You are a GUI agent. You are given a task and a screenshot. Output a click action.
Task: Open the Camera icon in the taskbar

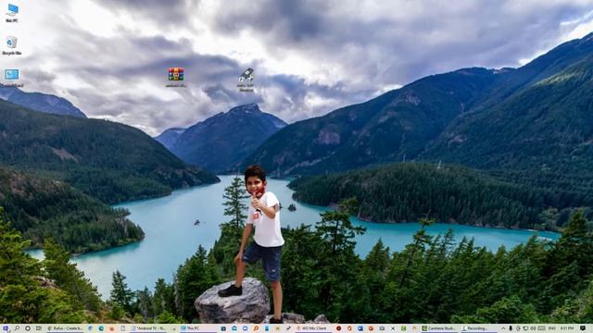click(x=382, y=328)
